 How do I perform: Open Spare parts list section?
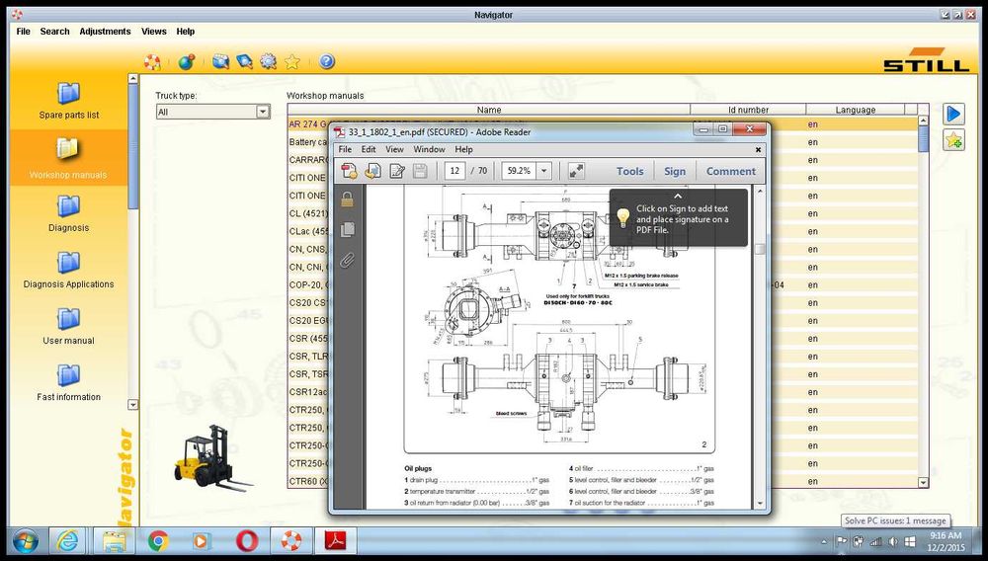click(x=68, y=100)
